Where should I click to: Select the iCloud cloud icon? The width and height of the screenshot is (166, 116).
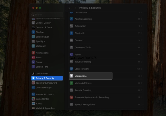(x=33, y=103)
